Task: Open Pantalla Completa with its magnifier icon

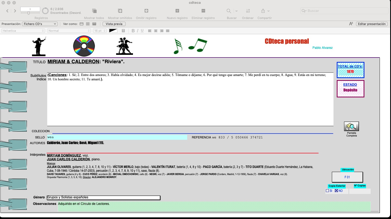Action: click(x=351, y=126)
